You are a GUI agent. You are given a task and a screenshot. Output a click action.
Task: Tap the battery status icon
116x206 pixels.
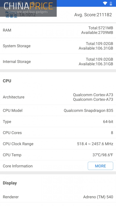(111, 3)
